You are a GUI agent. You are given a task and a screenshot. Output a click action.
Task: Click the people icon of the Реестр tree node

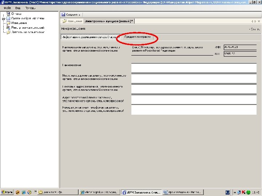point(8,28)
